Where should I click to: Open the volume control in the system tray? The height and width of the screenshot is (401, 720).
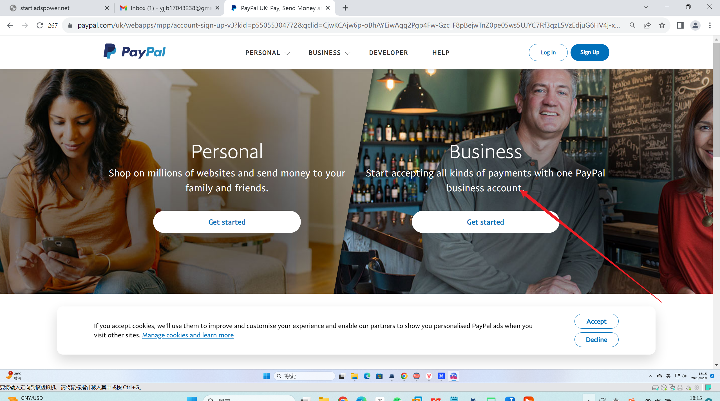click(x=685, y=376)
